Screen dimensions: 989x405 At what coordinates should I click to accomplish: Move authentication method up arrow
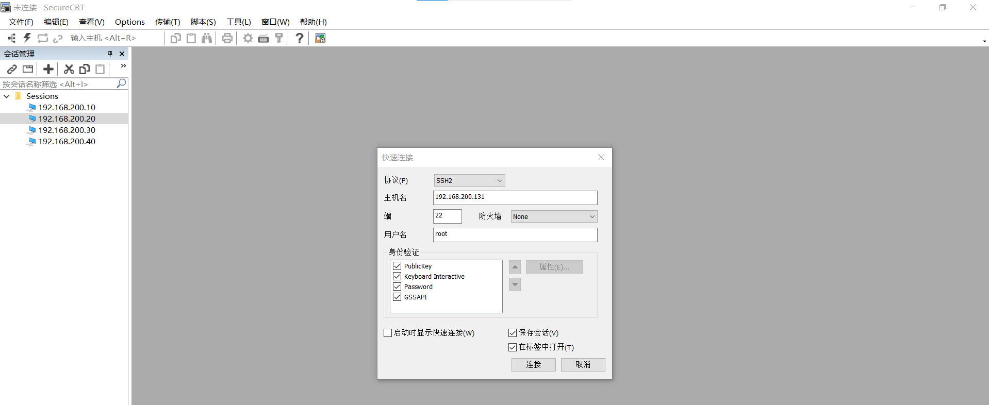(x=515, y=267)
